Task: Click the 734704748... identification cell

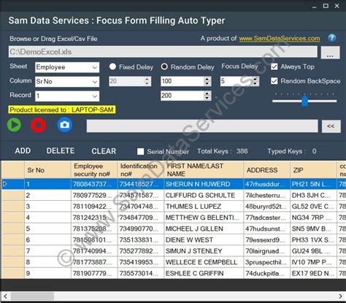Action: (141, 207)
